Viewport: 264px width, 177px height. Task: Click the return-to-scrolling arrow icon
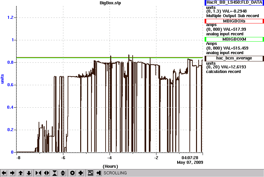coord(99,173)
